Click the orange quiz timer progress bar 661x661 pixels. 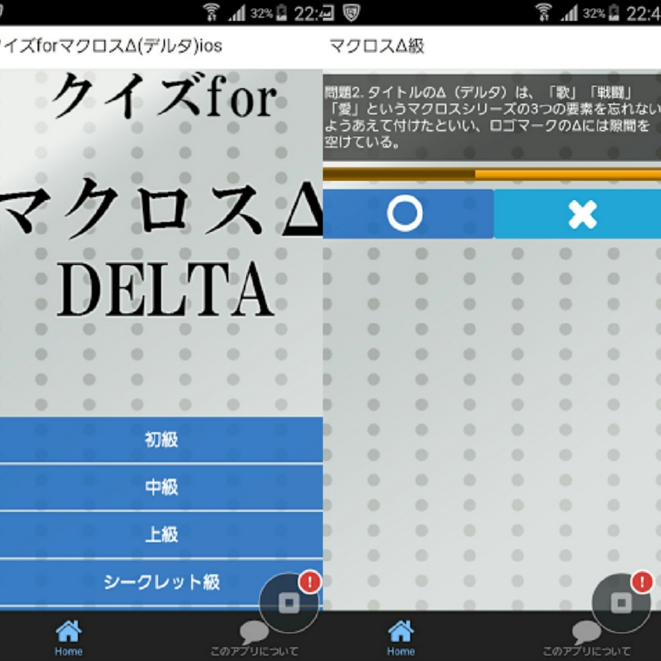[492, 174]
